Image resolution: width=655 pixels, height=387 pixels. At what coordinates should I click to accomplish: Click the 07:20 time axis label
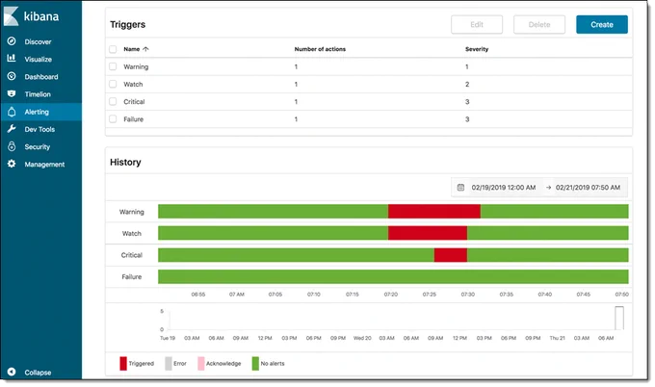click(x=390, y=295)
